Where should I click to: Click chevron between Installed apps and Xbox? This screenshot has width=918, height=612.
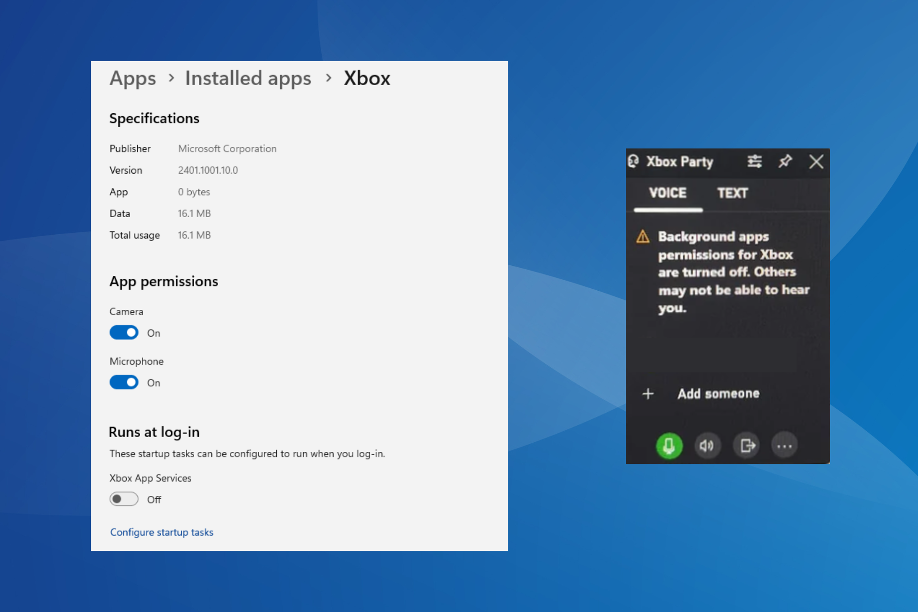click(x=328, y=77)
